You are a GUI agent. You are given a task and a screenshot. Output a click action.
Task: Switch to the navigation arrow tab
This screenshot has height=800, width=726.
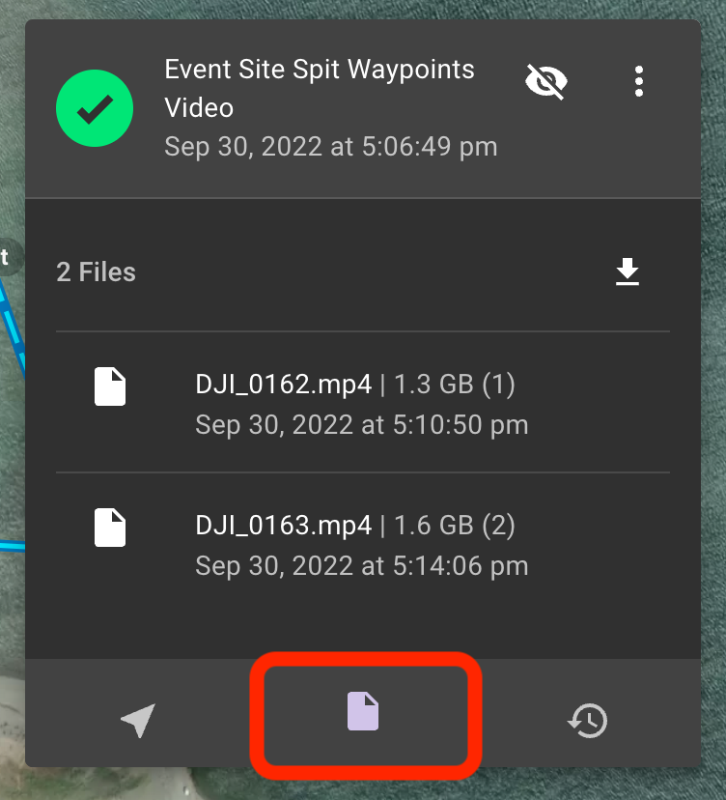138,720
